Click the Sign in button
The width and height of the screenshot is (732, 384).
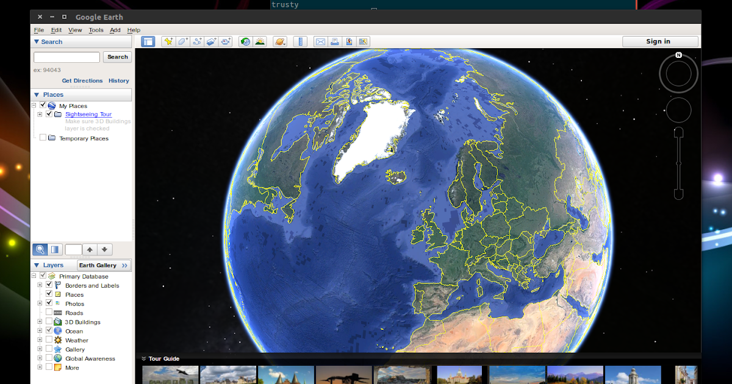click(x=659, y=41)
